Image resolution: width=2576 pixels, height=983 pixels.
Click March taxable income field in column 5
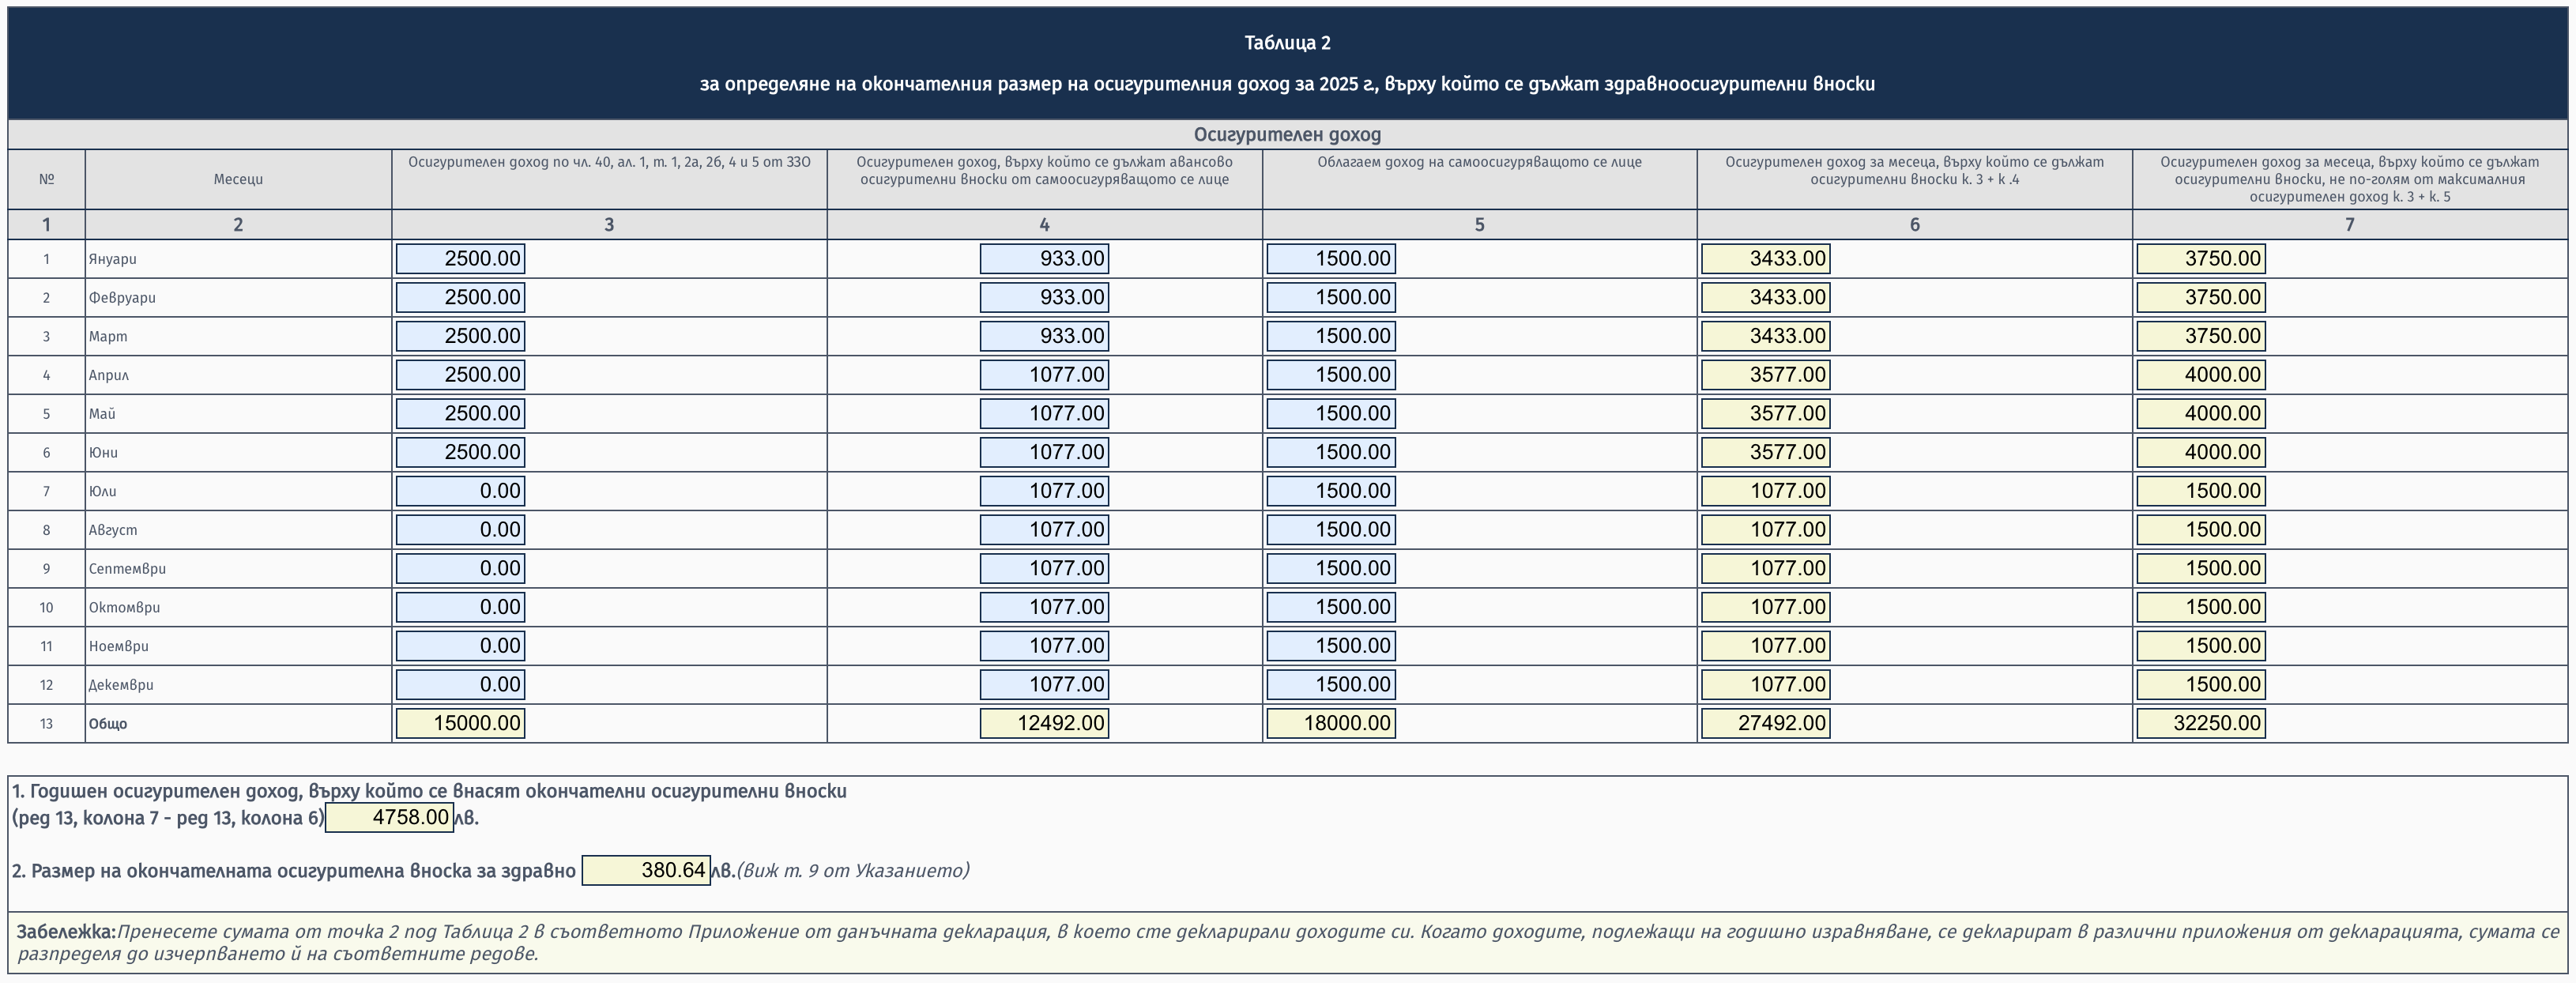1330,336
